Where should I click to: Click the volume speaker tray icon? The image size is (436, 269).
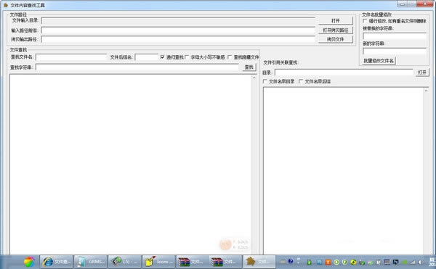[x=421, y=262]
